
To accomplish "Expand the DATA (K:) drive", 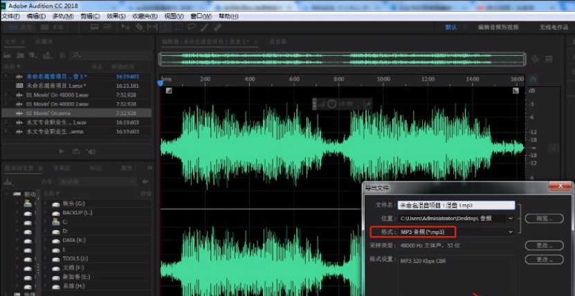I will [45, 240].
